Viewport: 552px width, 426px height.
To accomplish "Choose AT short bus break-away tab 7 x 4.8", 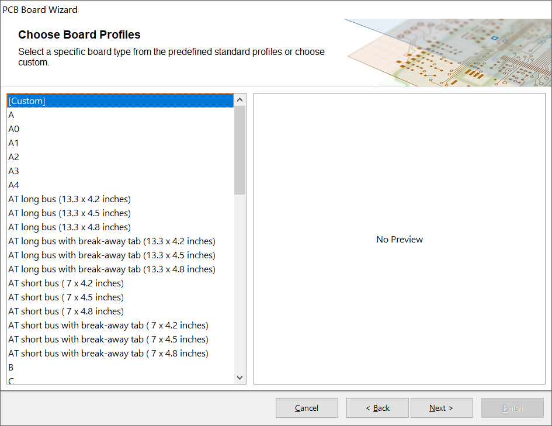I will [120, 353].
